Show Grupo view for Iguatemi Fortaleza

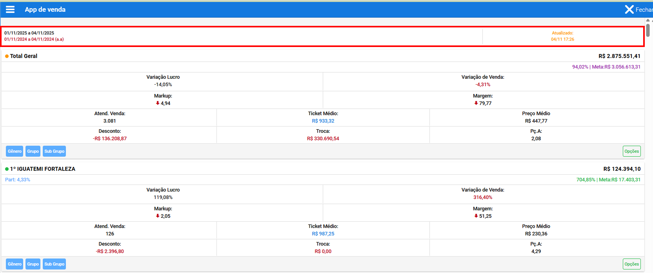[33, 264]
